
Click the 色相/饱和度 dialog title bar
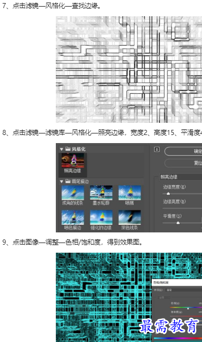click(x=177, y=283)
